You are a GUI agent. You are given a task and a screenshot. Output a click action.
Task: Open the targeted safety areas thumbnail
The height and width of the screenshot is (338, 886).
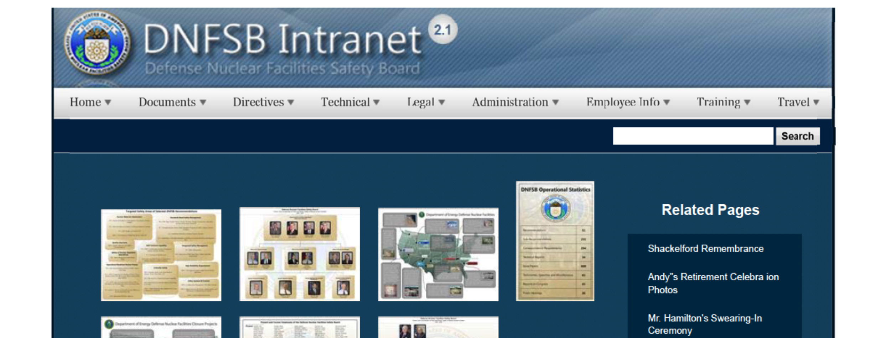pyautogui.click(x=161, y=255)
